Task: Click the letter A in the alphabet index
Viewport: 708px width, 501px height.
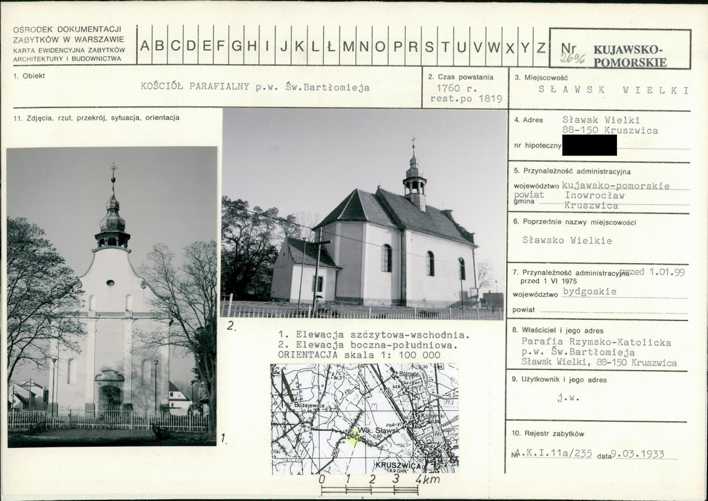Action: pyautogui.click(x=145, y=45)
